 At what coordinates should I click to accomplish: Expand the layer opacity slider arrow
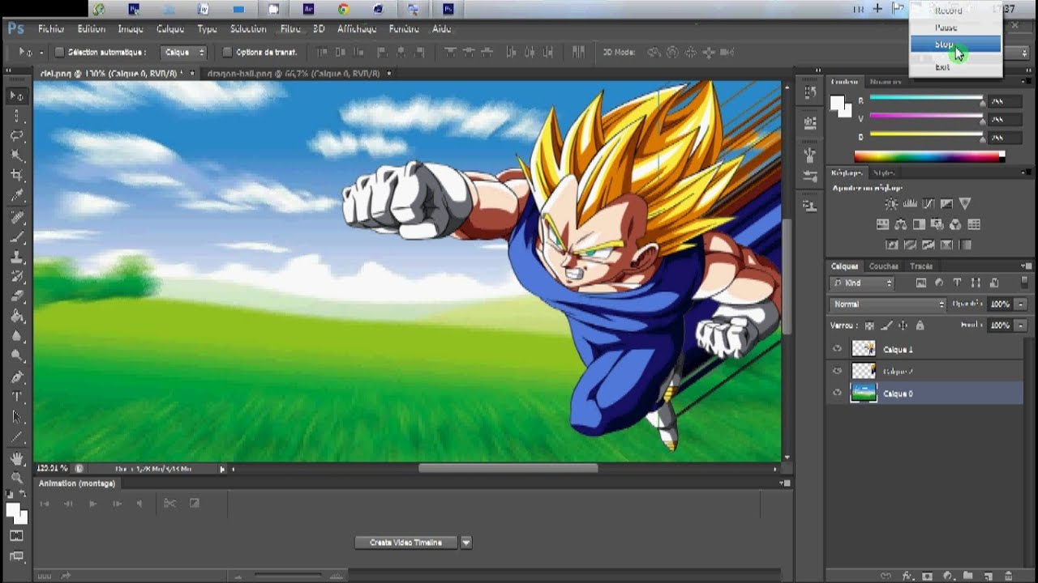1020,304
